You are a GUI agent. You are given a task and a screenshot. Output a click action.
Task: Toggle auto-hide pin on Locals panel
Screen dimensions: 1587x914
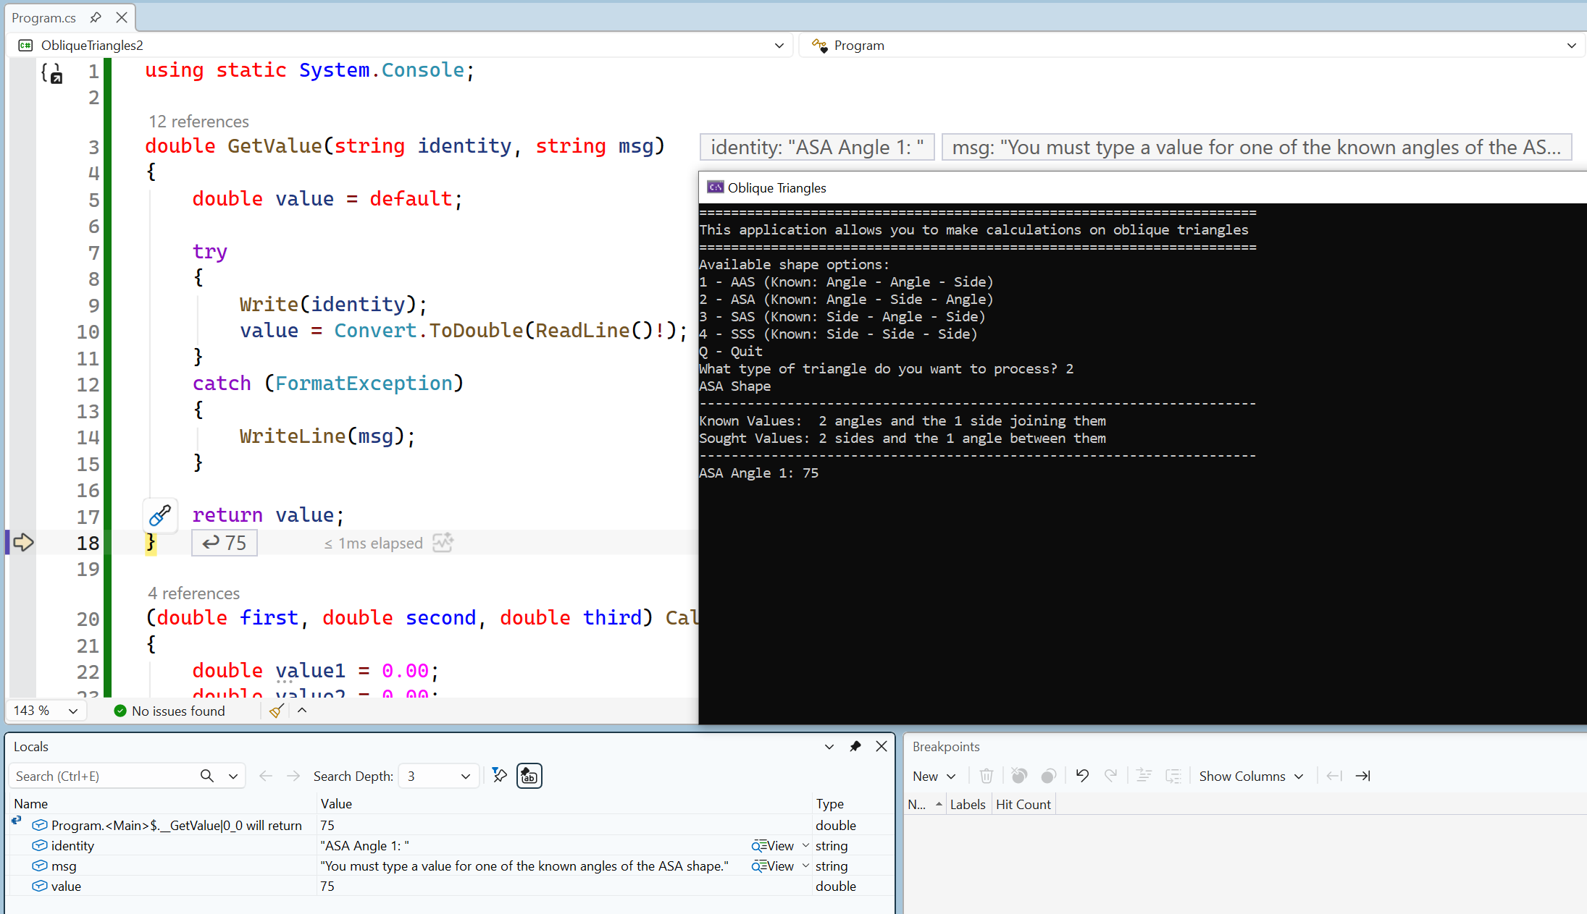coord(855,746)
